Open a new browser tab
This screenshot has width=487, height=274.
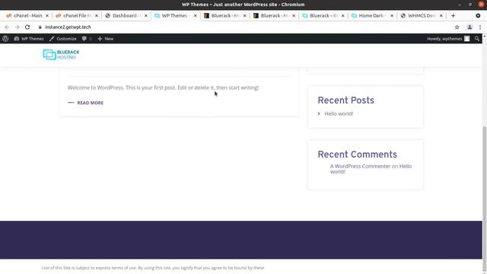coord(453,15)
